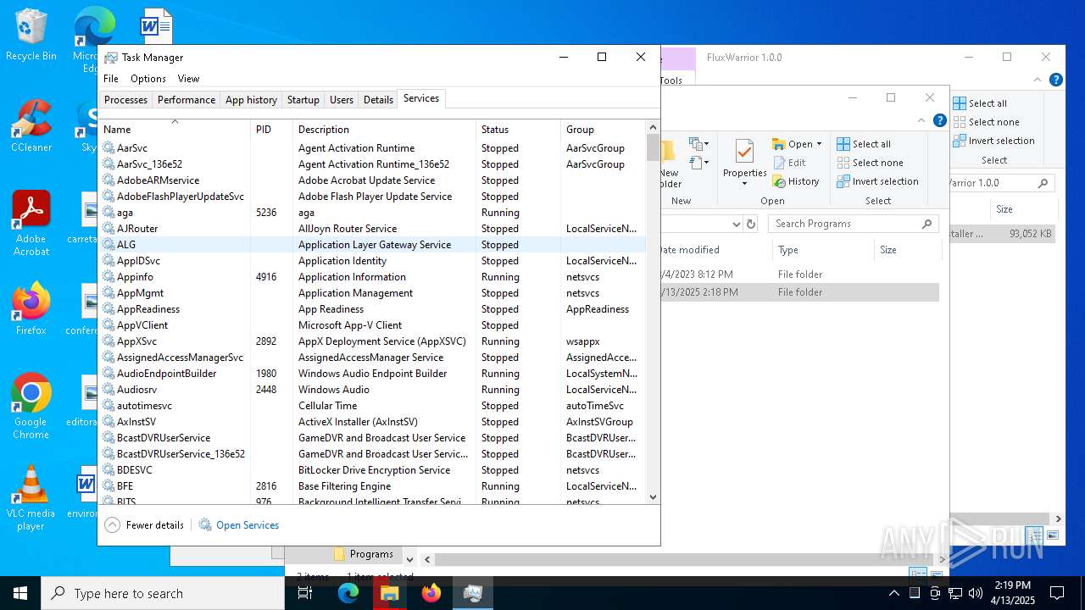The height and width of the screenshot is (610, 1085).
Task: Open Google Chrome desktop shortcut
Action: 31,407
